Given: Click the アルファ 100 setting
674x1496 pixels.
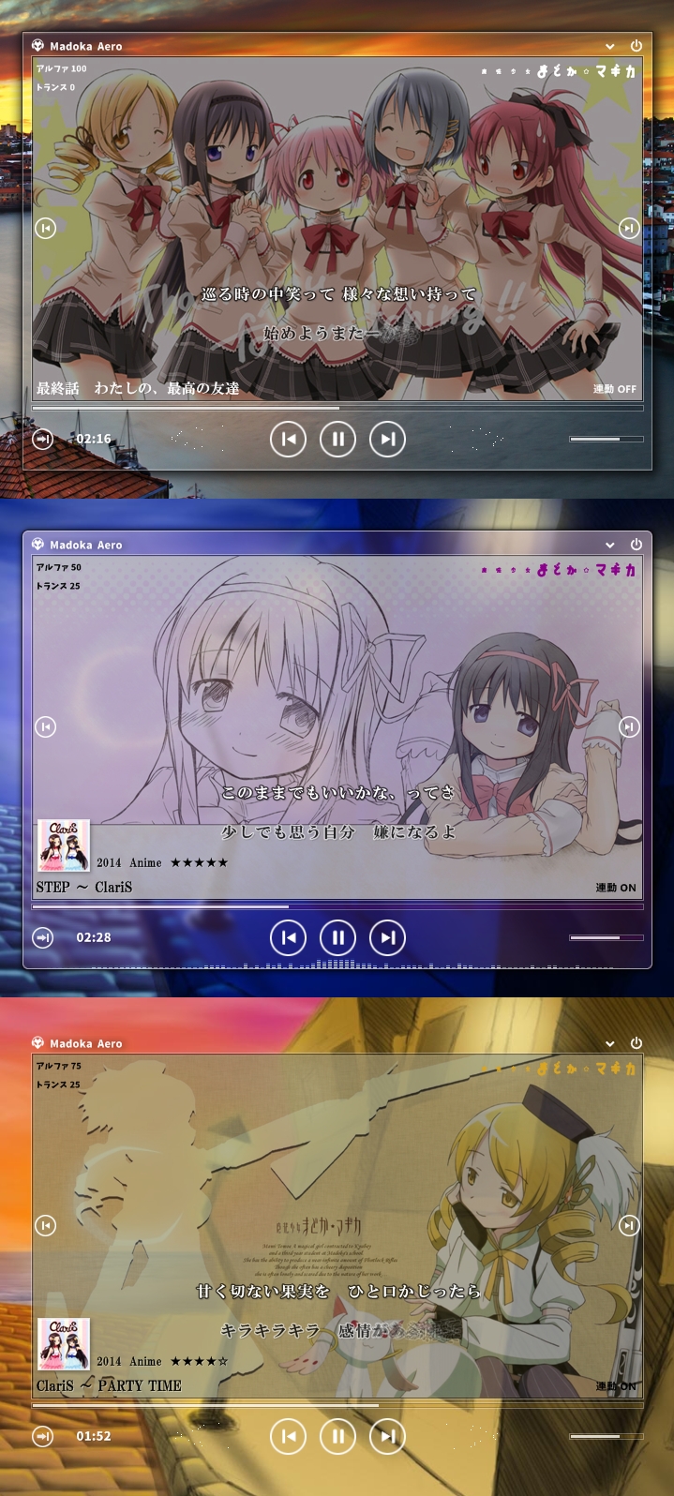Looking at the screenshot, I should pyautogui.click(x=61, y=68).
